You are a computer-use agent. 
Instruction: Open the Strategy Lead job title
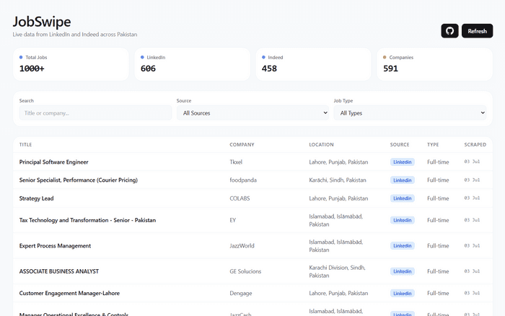tap(36, 198)
